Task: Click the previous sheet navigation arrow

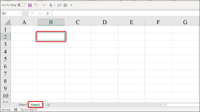Action: point(5,105)
